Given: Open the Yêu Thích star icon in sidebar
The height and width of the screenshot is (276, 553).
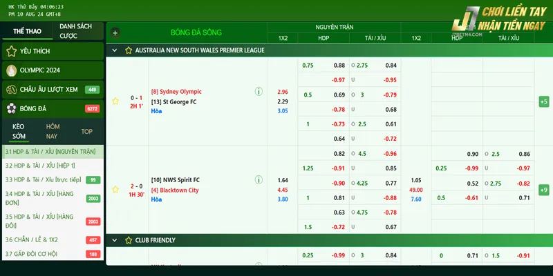Looking at the screenshot, I should (x=11, y=51).
